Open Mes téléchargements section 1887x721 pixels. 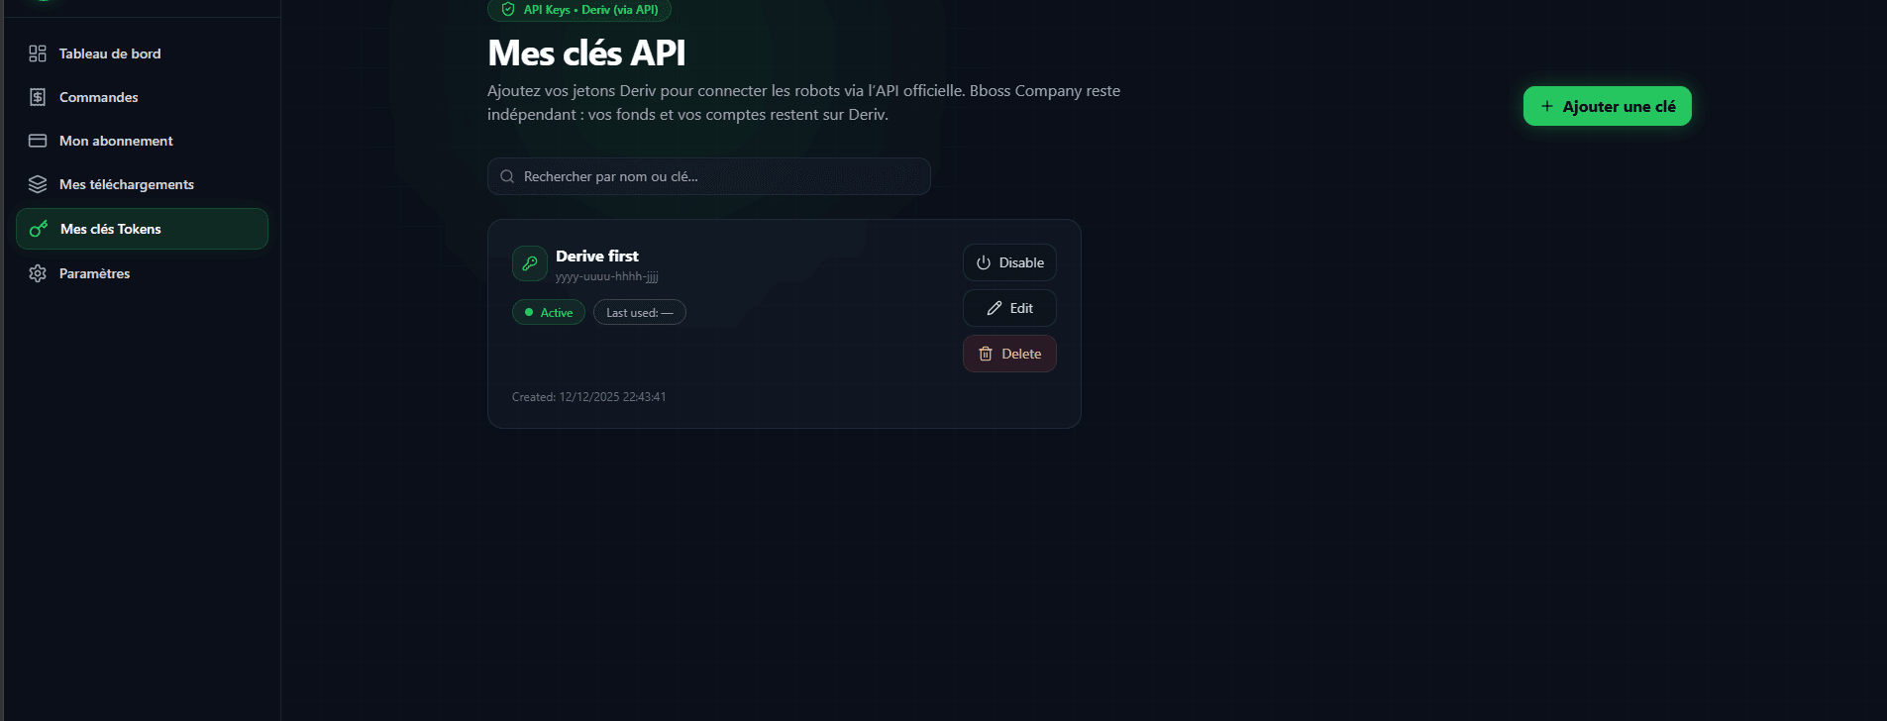point(142,184)
